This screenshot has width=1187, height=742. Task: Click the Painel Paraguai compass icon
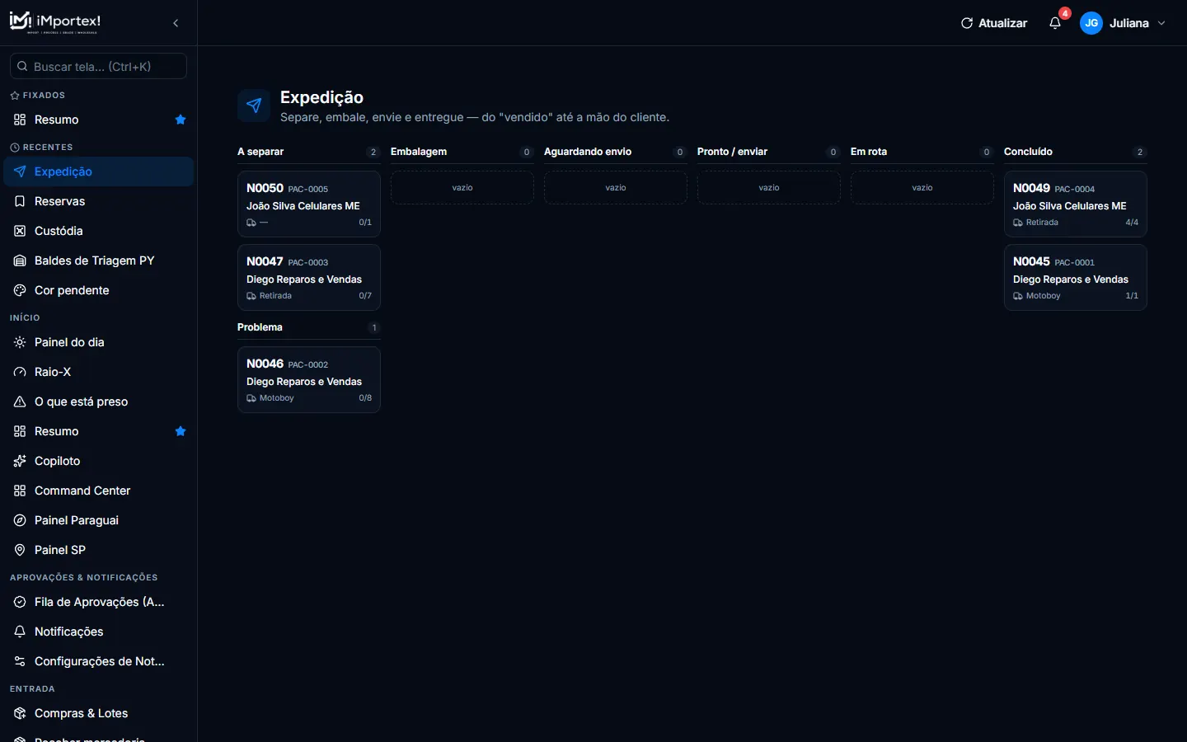20,520
